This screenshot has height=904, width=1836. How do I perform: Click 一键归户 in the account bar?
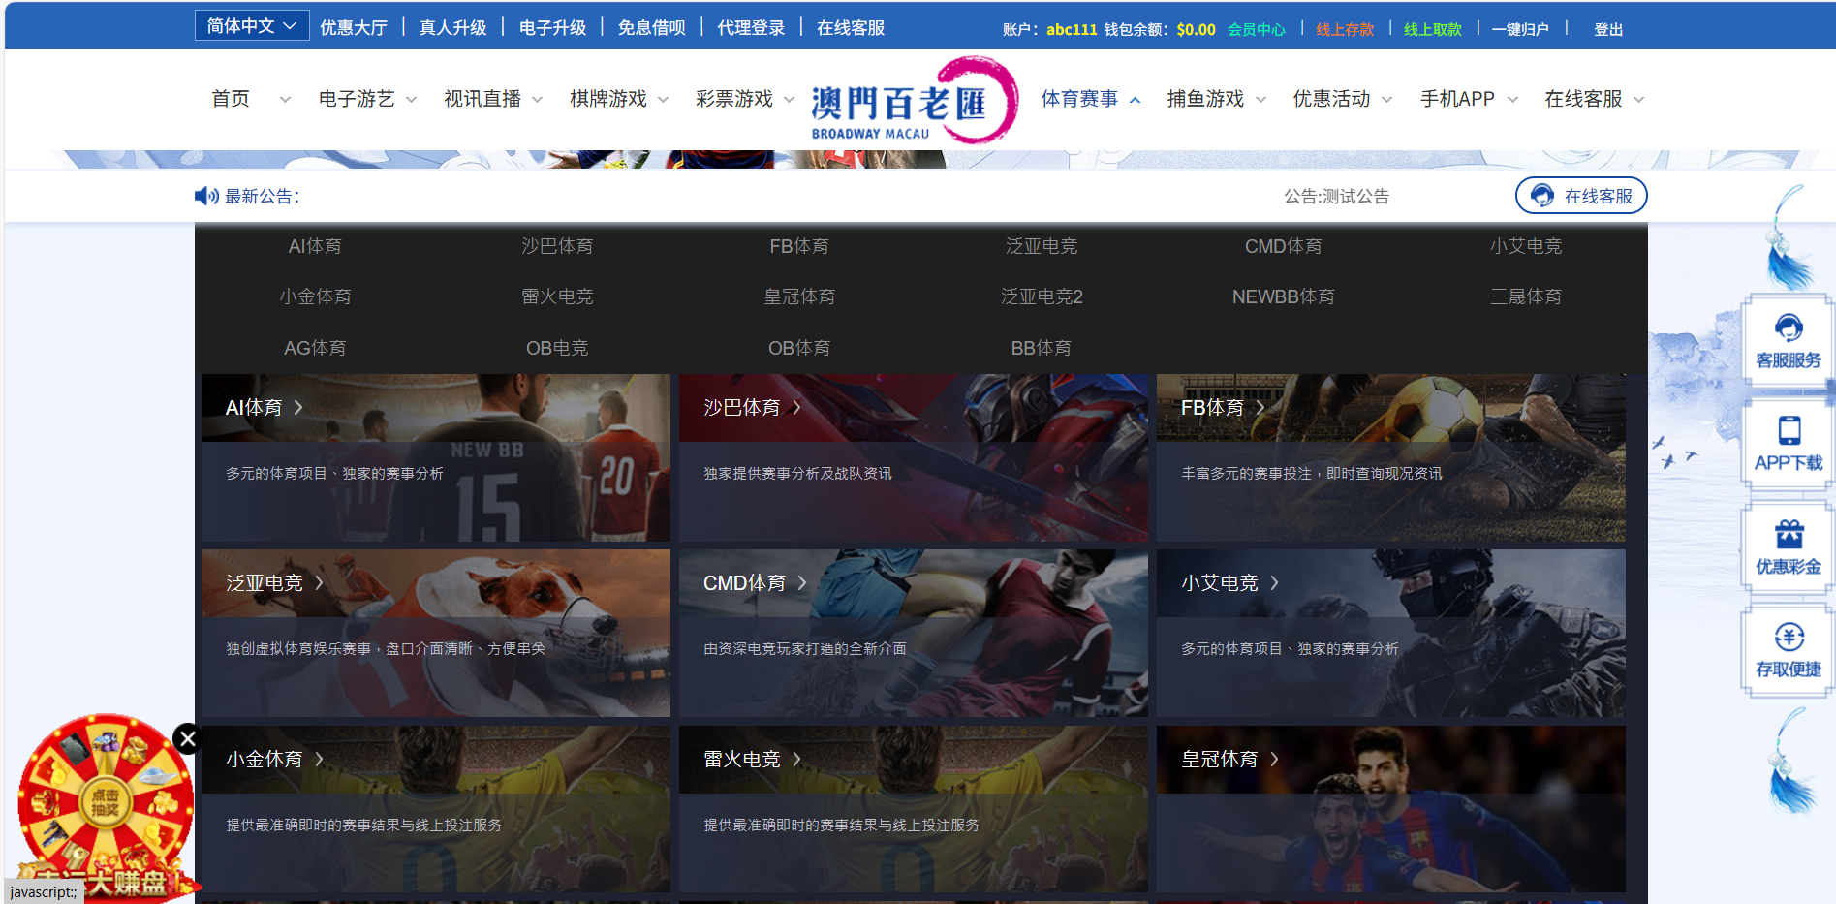[1520, 30]
